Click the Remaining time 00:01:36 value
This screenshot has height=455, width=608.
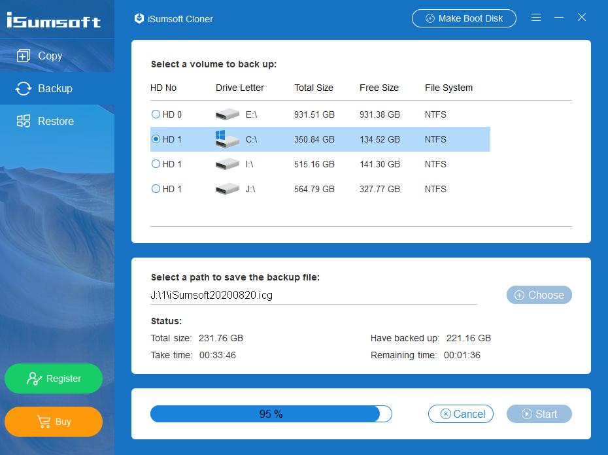click(462, 356)
